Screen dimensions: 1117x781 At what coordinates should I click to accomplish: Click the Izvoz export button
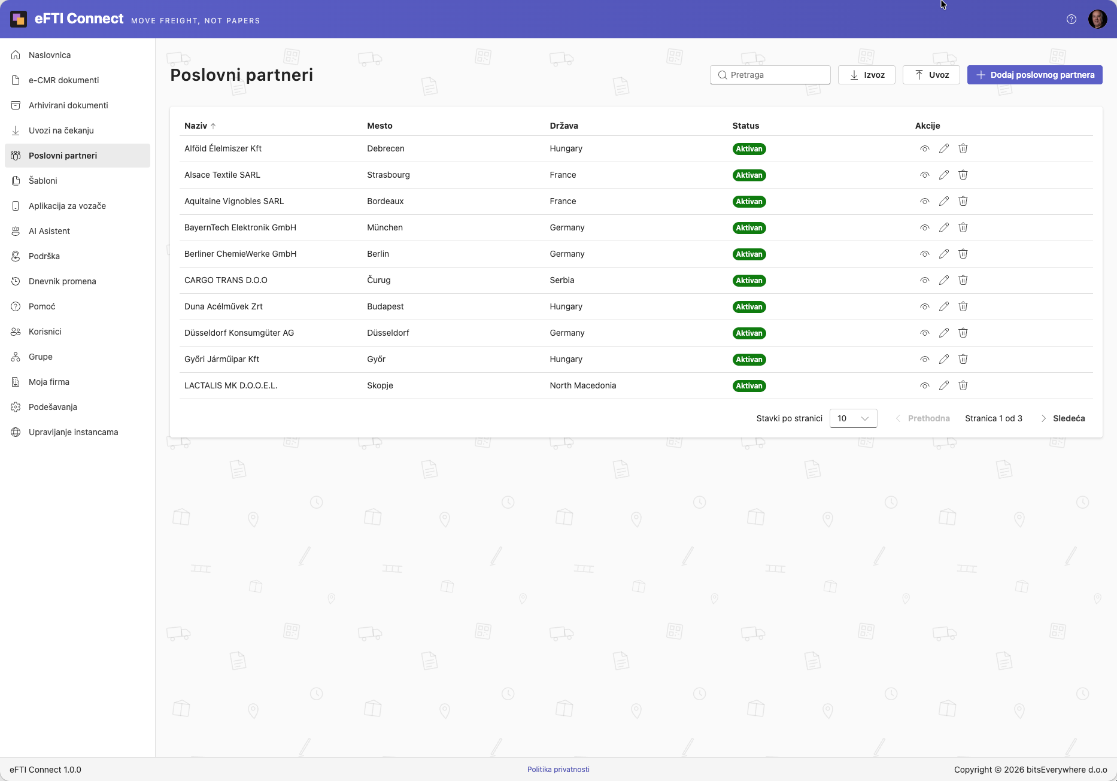coord(866,75)
